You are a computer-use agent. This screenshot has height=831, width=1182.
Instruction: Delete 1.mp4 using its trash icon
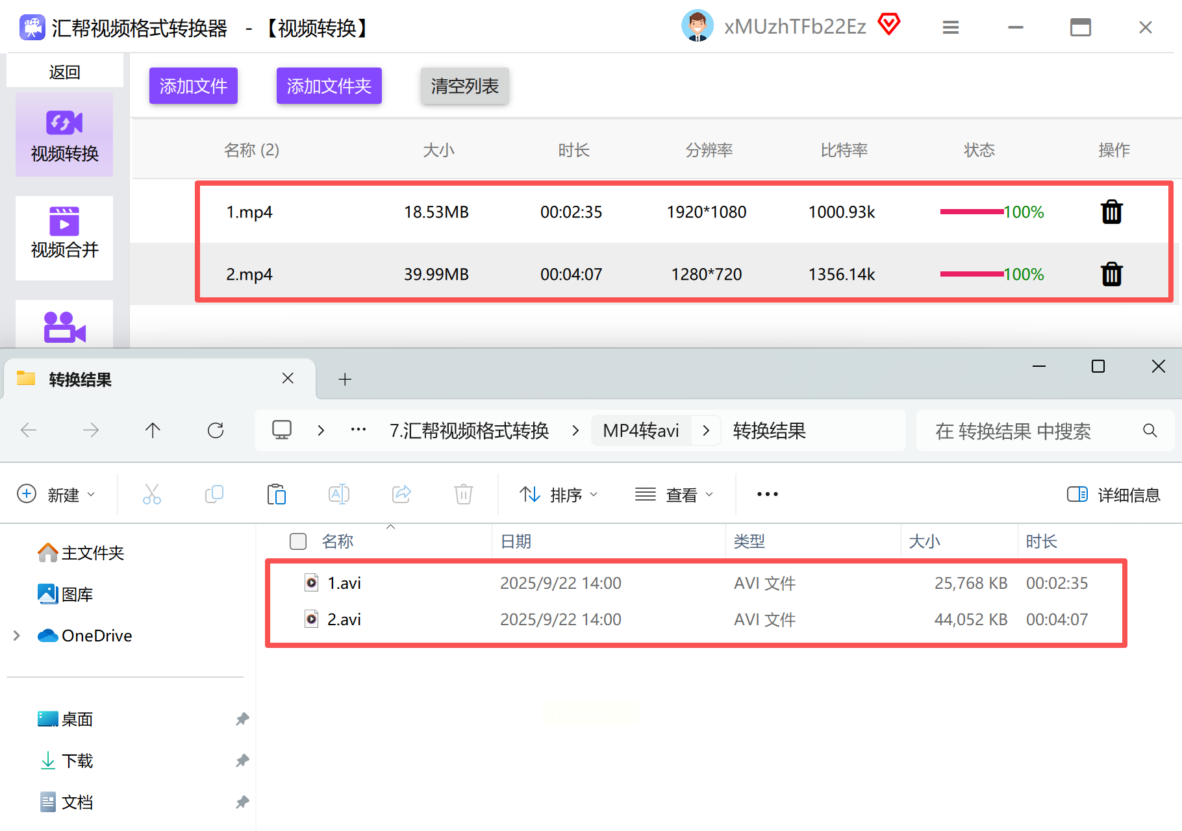point(1111,212)
